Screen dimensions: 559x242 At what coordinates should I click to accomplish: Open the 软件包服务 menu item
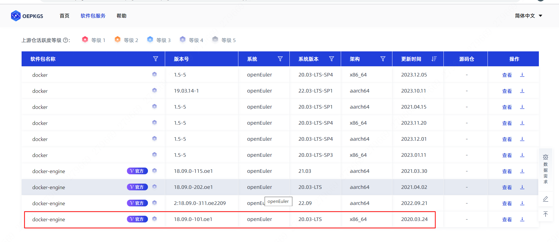point(93,16)
